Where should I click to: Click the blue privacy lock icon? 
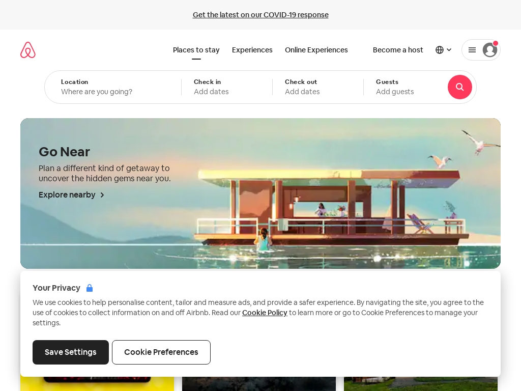point(90,288)
